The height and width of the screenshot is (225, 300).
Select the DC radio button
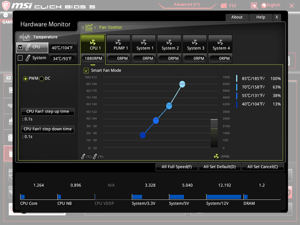point(42,79)
